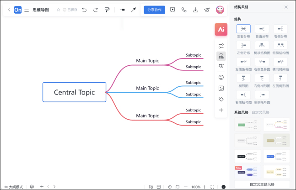Image resolution: width=296 pixels, height=190 pixels.
Task: Click the magic sparkle icon in sidebar
Action: [x=221, y=66]
